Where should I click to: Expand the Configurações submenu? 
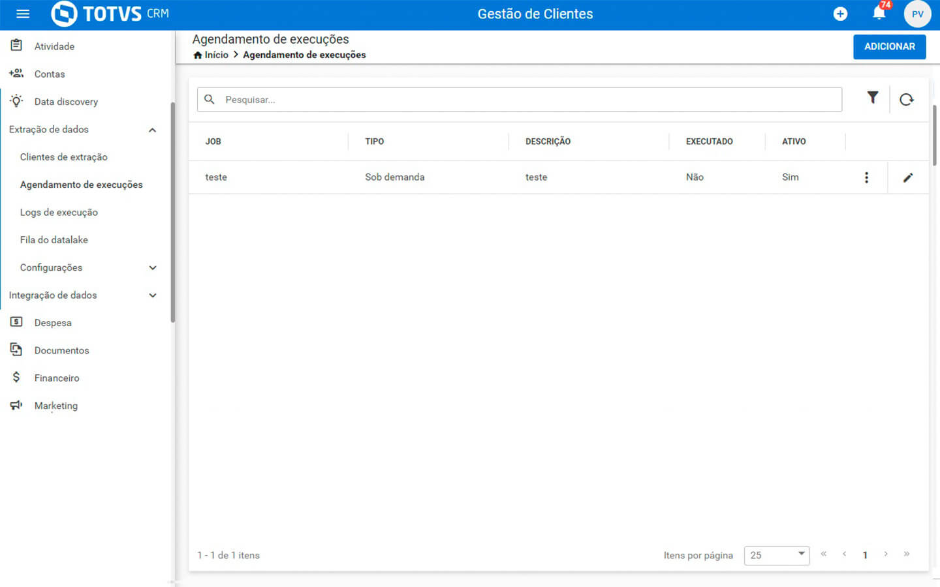pyautogui.click(x=152, y=268)
